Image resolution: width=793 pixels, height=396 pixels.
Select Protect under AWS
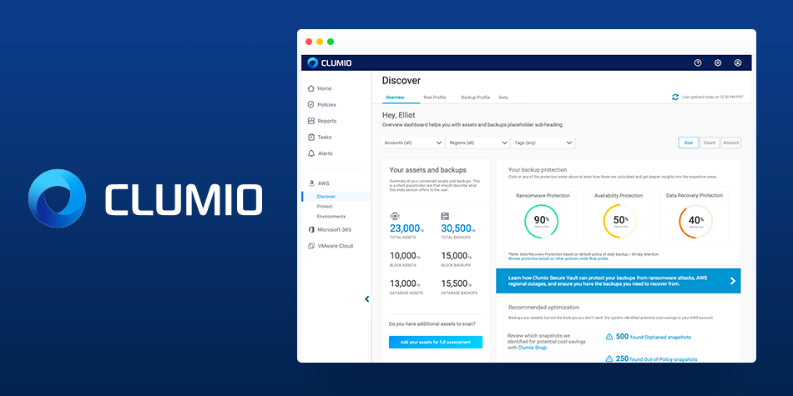tap(324, 207)
